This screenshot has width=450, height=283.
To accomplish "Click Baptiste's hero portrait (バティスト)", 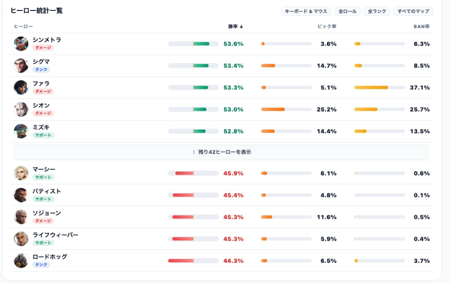I will pos(21,195).
